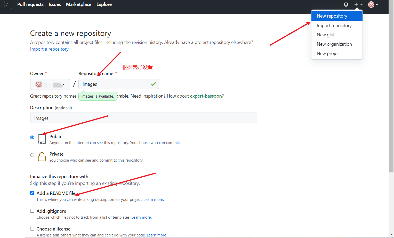Click the Description input field
394x238 pixels.
click(143, 118)
